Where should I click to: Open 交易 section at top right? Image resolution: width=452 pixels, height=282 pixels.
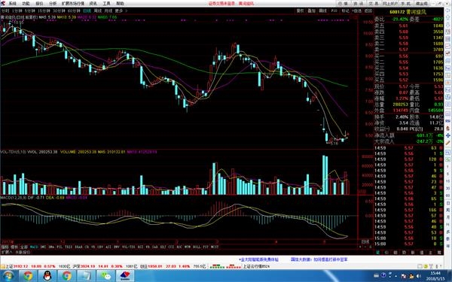click(374, 4)
